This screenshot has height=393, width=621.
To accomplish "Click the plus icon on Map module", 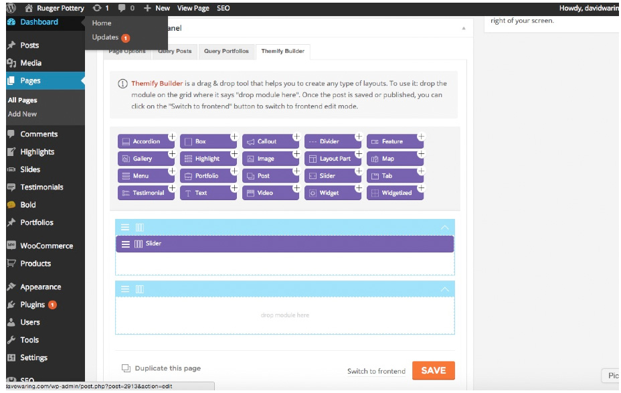I will click(420, 153).
